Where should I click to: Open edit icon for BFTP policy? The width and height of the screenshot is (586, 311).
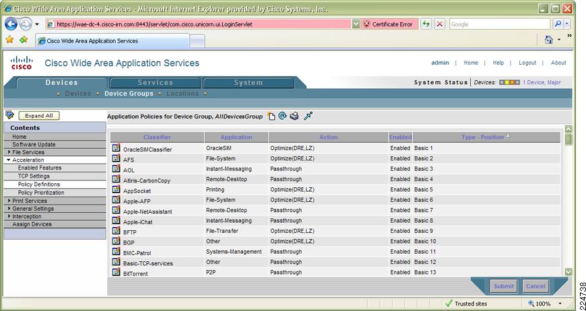point(117,231)
